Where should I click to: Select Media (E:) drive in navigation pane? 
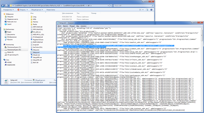click(11, 52)
